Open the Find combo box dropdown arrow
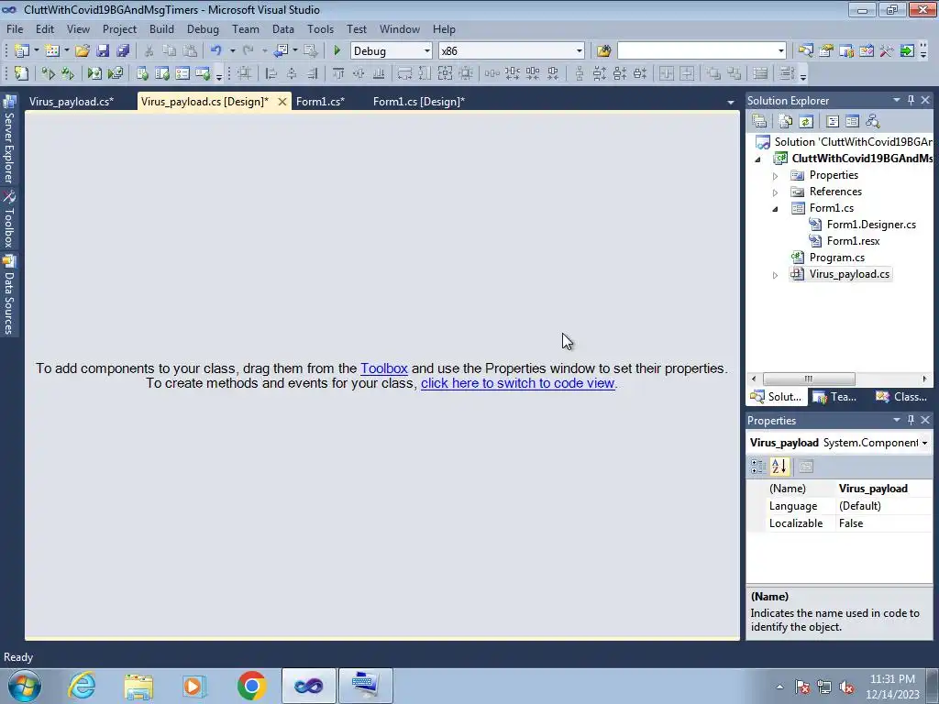939x704 pixels. coord(781,51)
